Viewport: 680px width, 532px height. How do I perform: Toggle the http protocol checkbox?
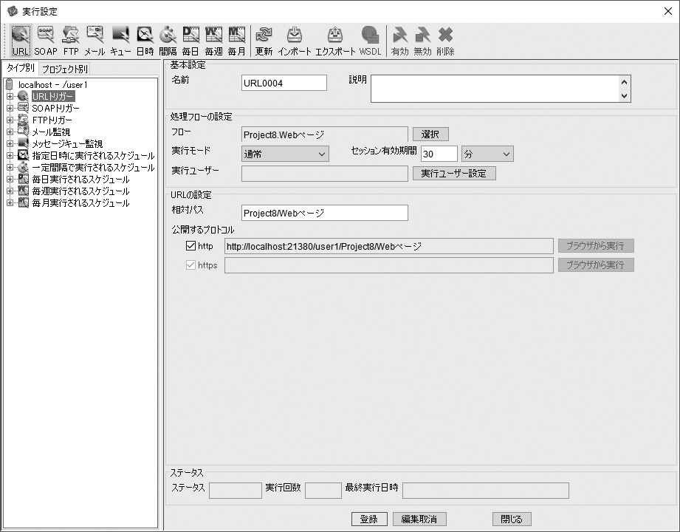pos(190,246)
